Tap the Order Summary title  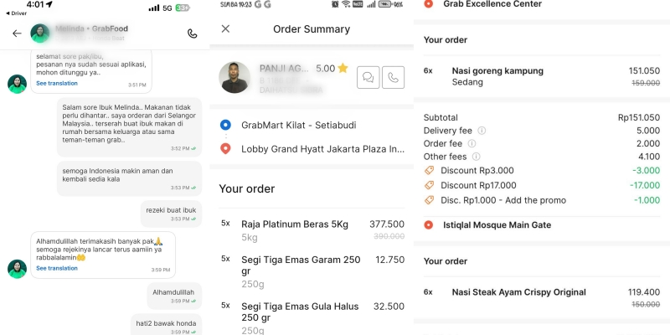pyautogui.click(x=312, y=29)
